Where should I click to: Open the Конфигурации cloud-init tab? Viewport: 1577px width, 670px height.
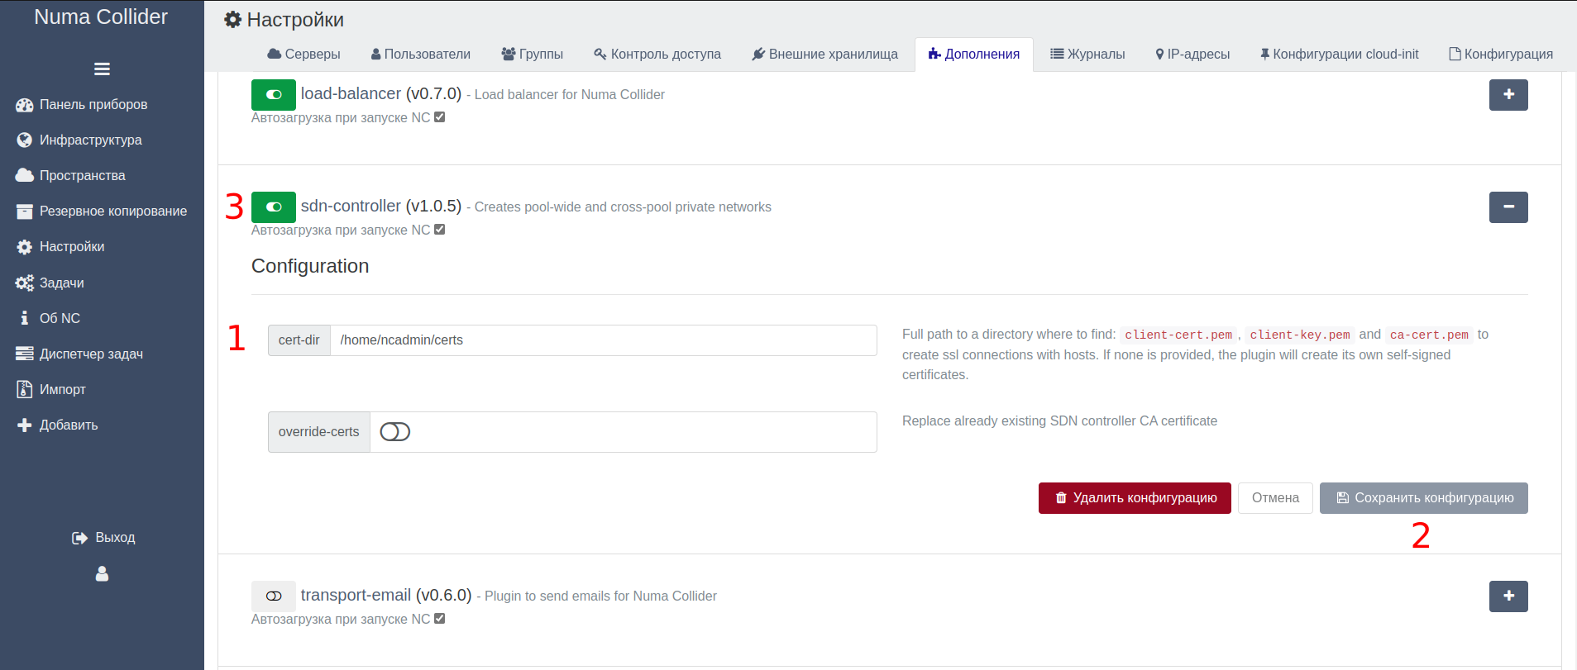(1340, 54)
